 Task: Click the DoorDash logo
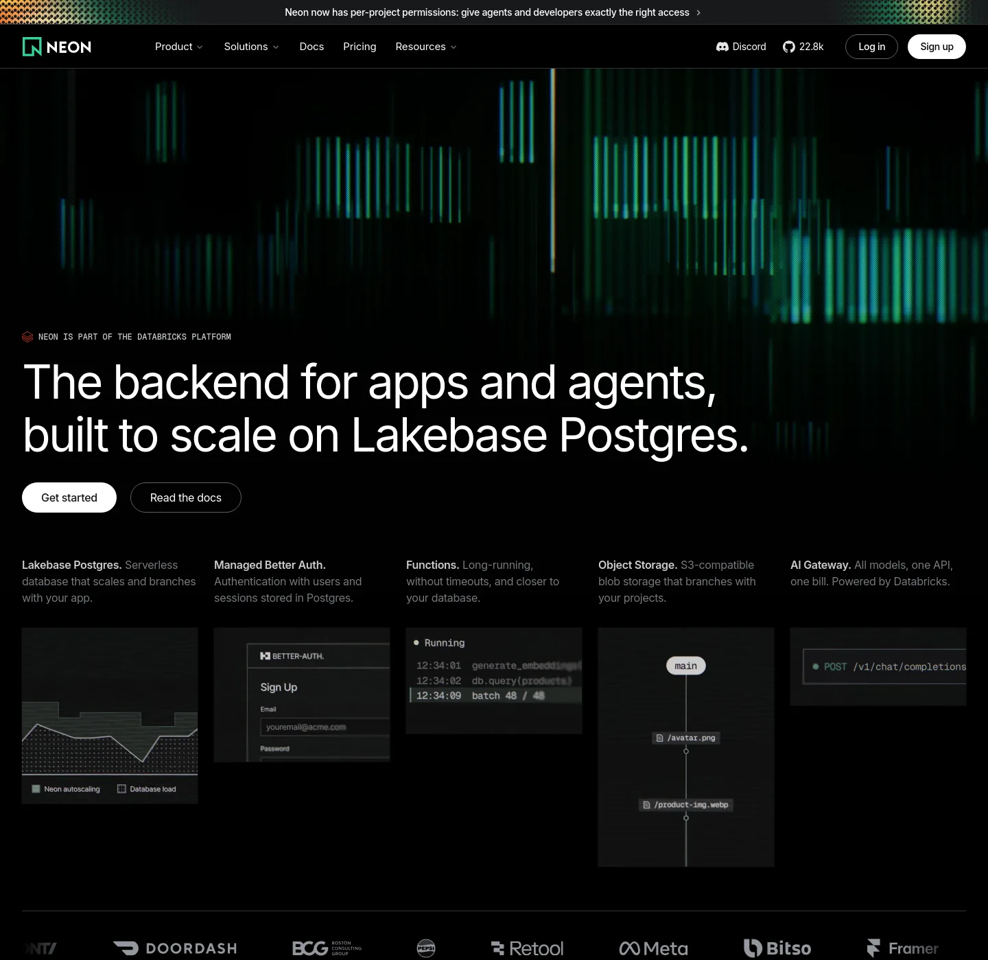coord(175,948)
